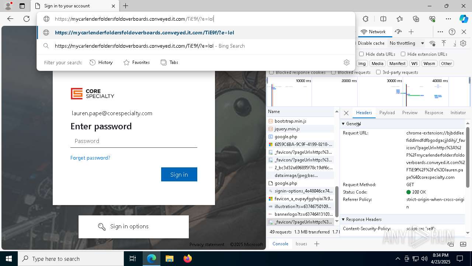Open the Payload tab
This screenshot has height=266, width=472.
coord(387,113)
